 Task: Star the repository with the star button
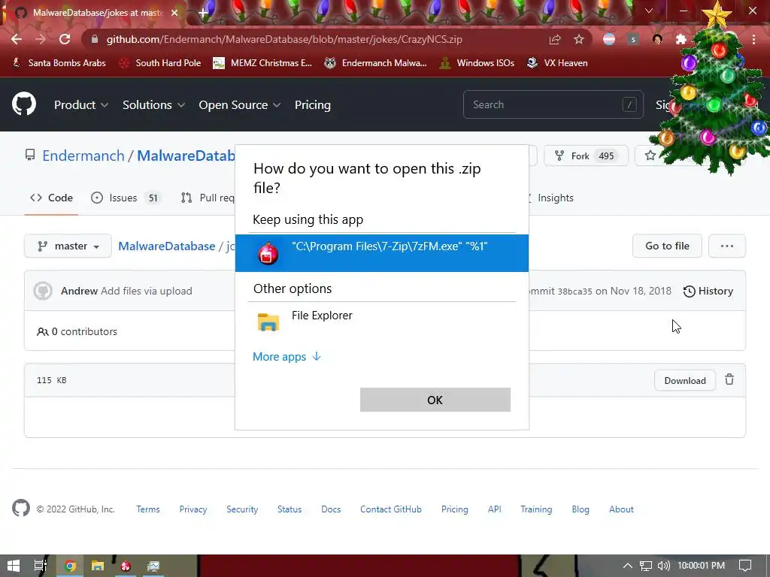pyautogui.click(x=650, y=156)
